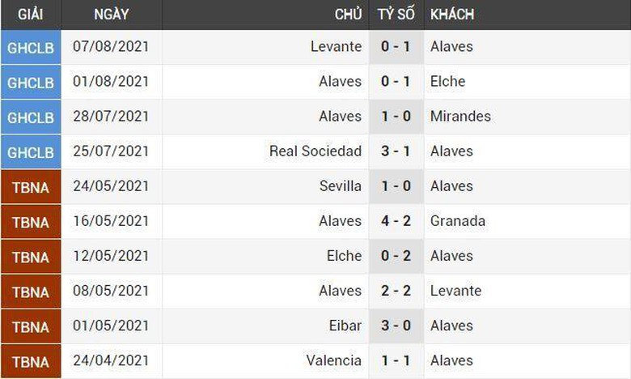
Task: Open the Mirandes team link
Action: [460, 117]
